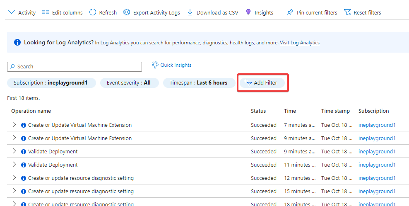
Task: Expand the first Validate Deployment row
Action: [x=14, y=151]
